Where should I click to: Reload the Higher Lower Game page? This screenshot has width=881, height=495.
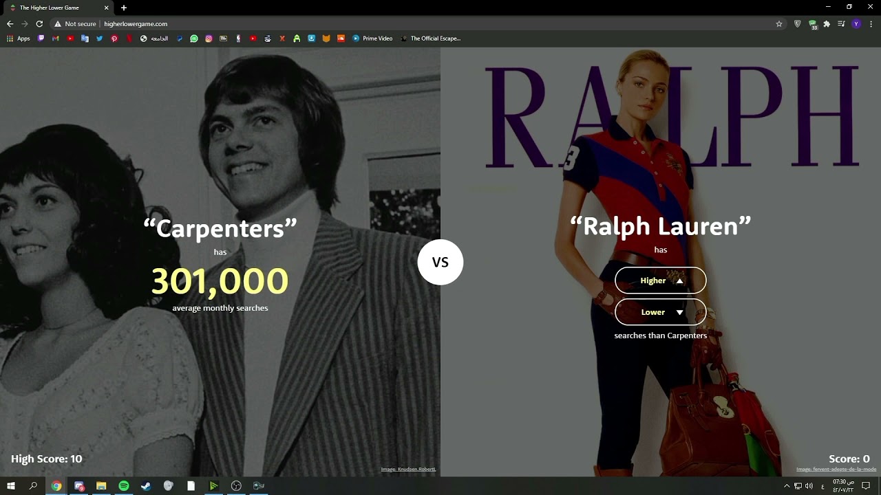[x=39, y=23]
